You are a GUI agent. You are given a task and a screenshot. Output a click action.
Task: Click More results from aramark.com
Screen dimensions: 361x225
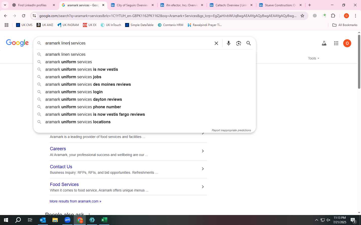pos(75,201)
